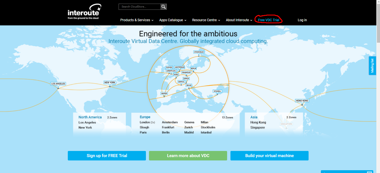
Task: Click Berlin in Europe list
Action: (x=166, y=132)
